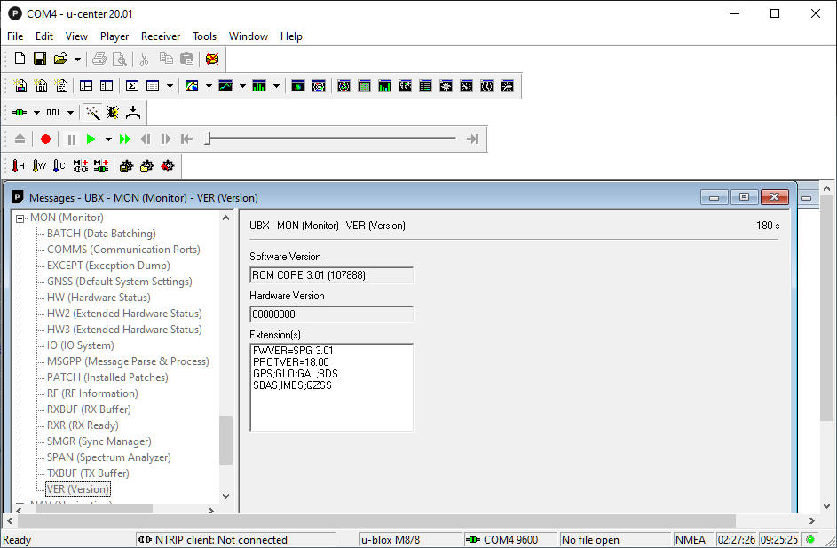Screen dimensions: 837x548
Task: Open the File menu
Action: coord(15,36)
